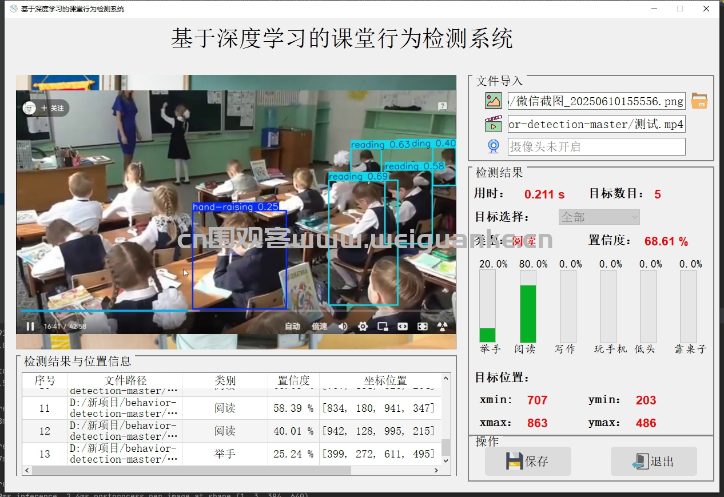Click the 文件路径 column header

coord(125,380)
